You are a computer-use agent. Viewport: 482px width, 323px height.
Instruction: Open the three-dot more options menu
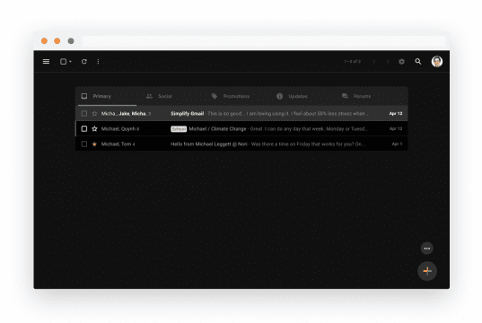(x=98, y=62)
